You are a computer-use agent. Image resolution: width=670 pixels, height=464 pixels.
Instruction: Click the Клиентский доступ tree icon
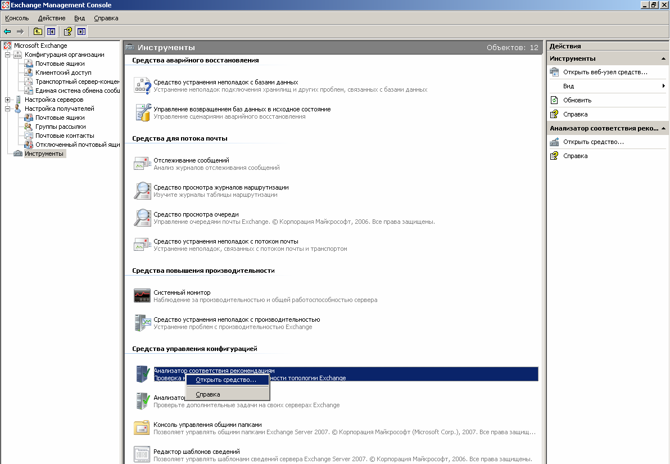[29, 73]
